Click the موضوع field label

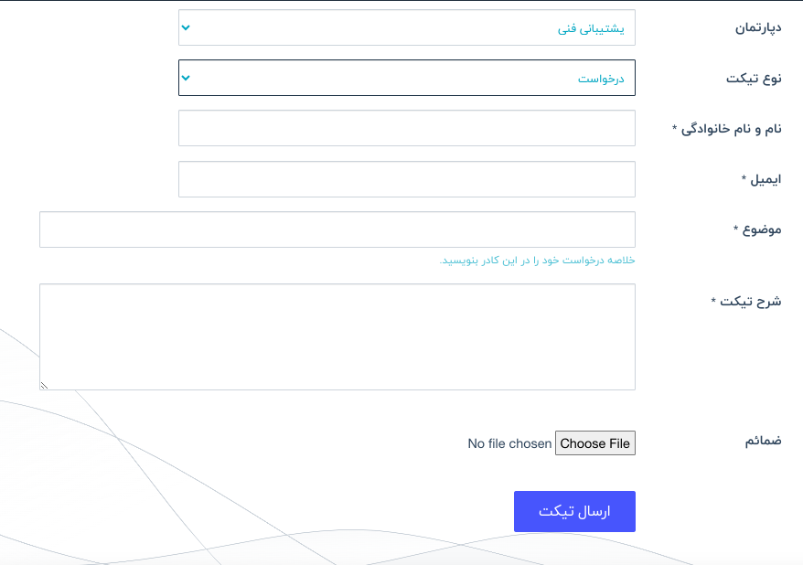pos(757,229)
